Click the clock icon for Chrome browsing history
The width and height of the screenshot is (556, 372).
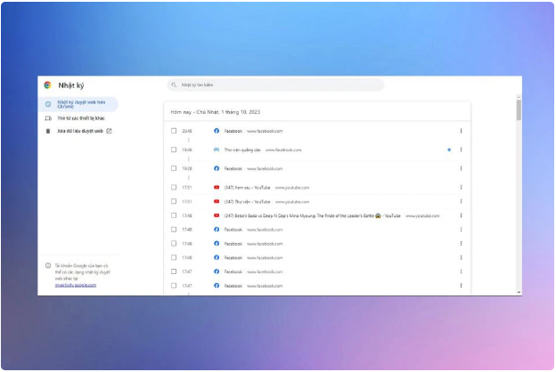48,104
